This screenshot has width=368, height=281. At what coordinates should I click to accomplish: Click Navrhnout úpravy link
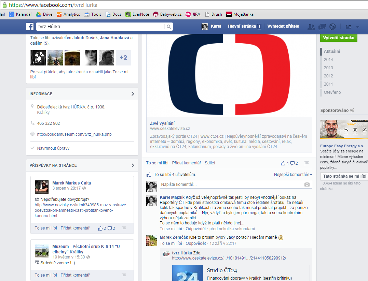pos(53,148)
